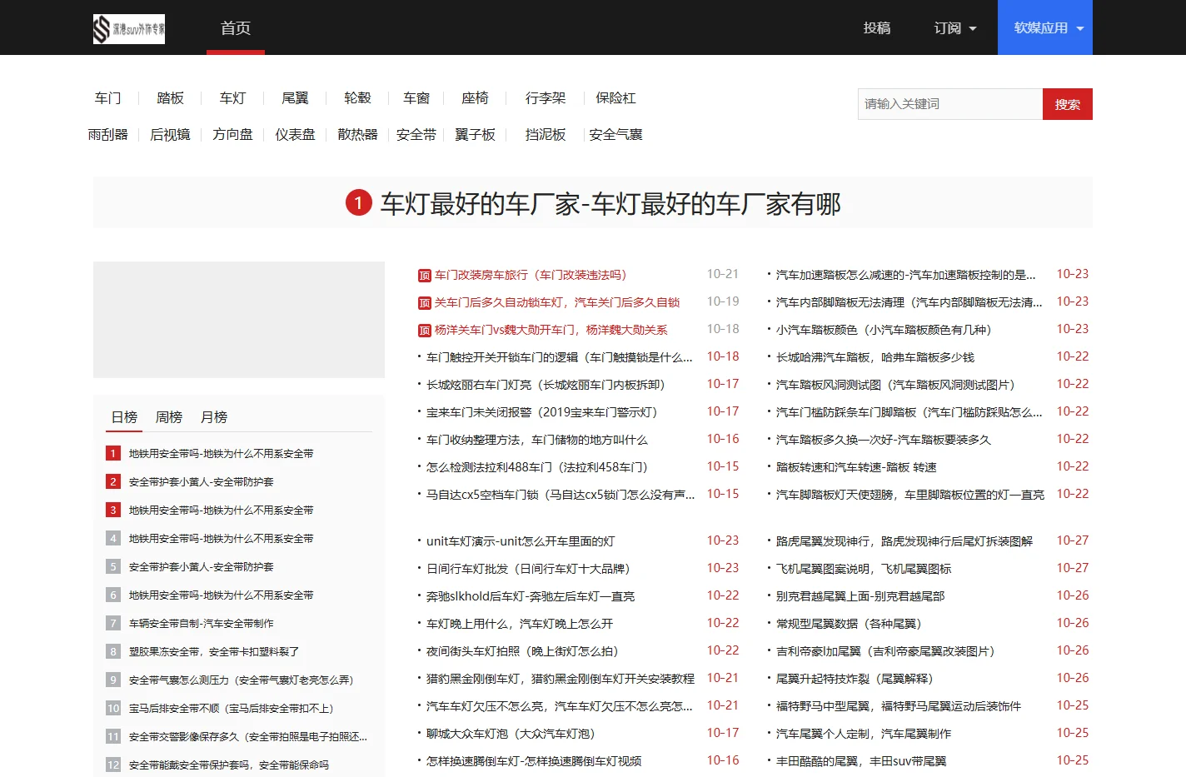Open the 投稿 page
The image size is (1186, 777).
[877, 28]
